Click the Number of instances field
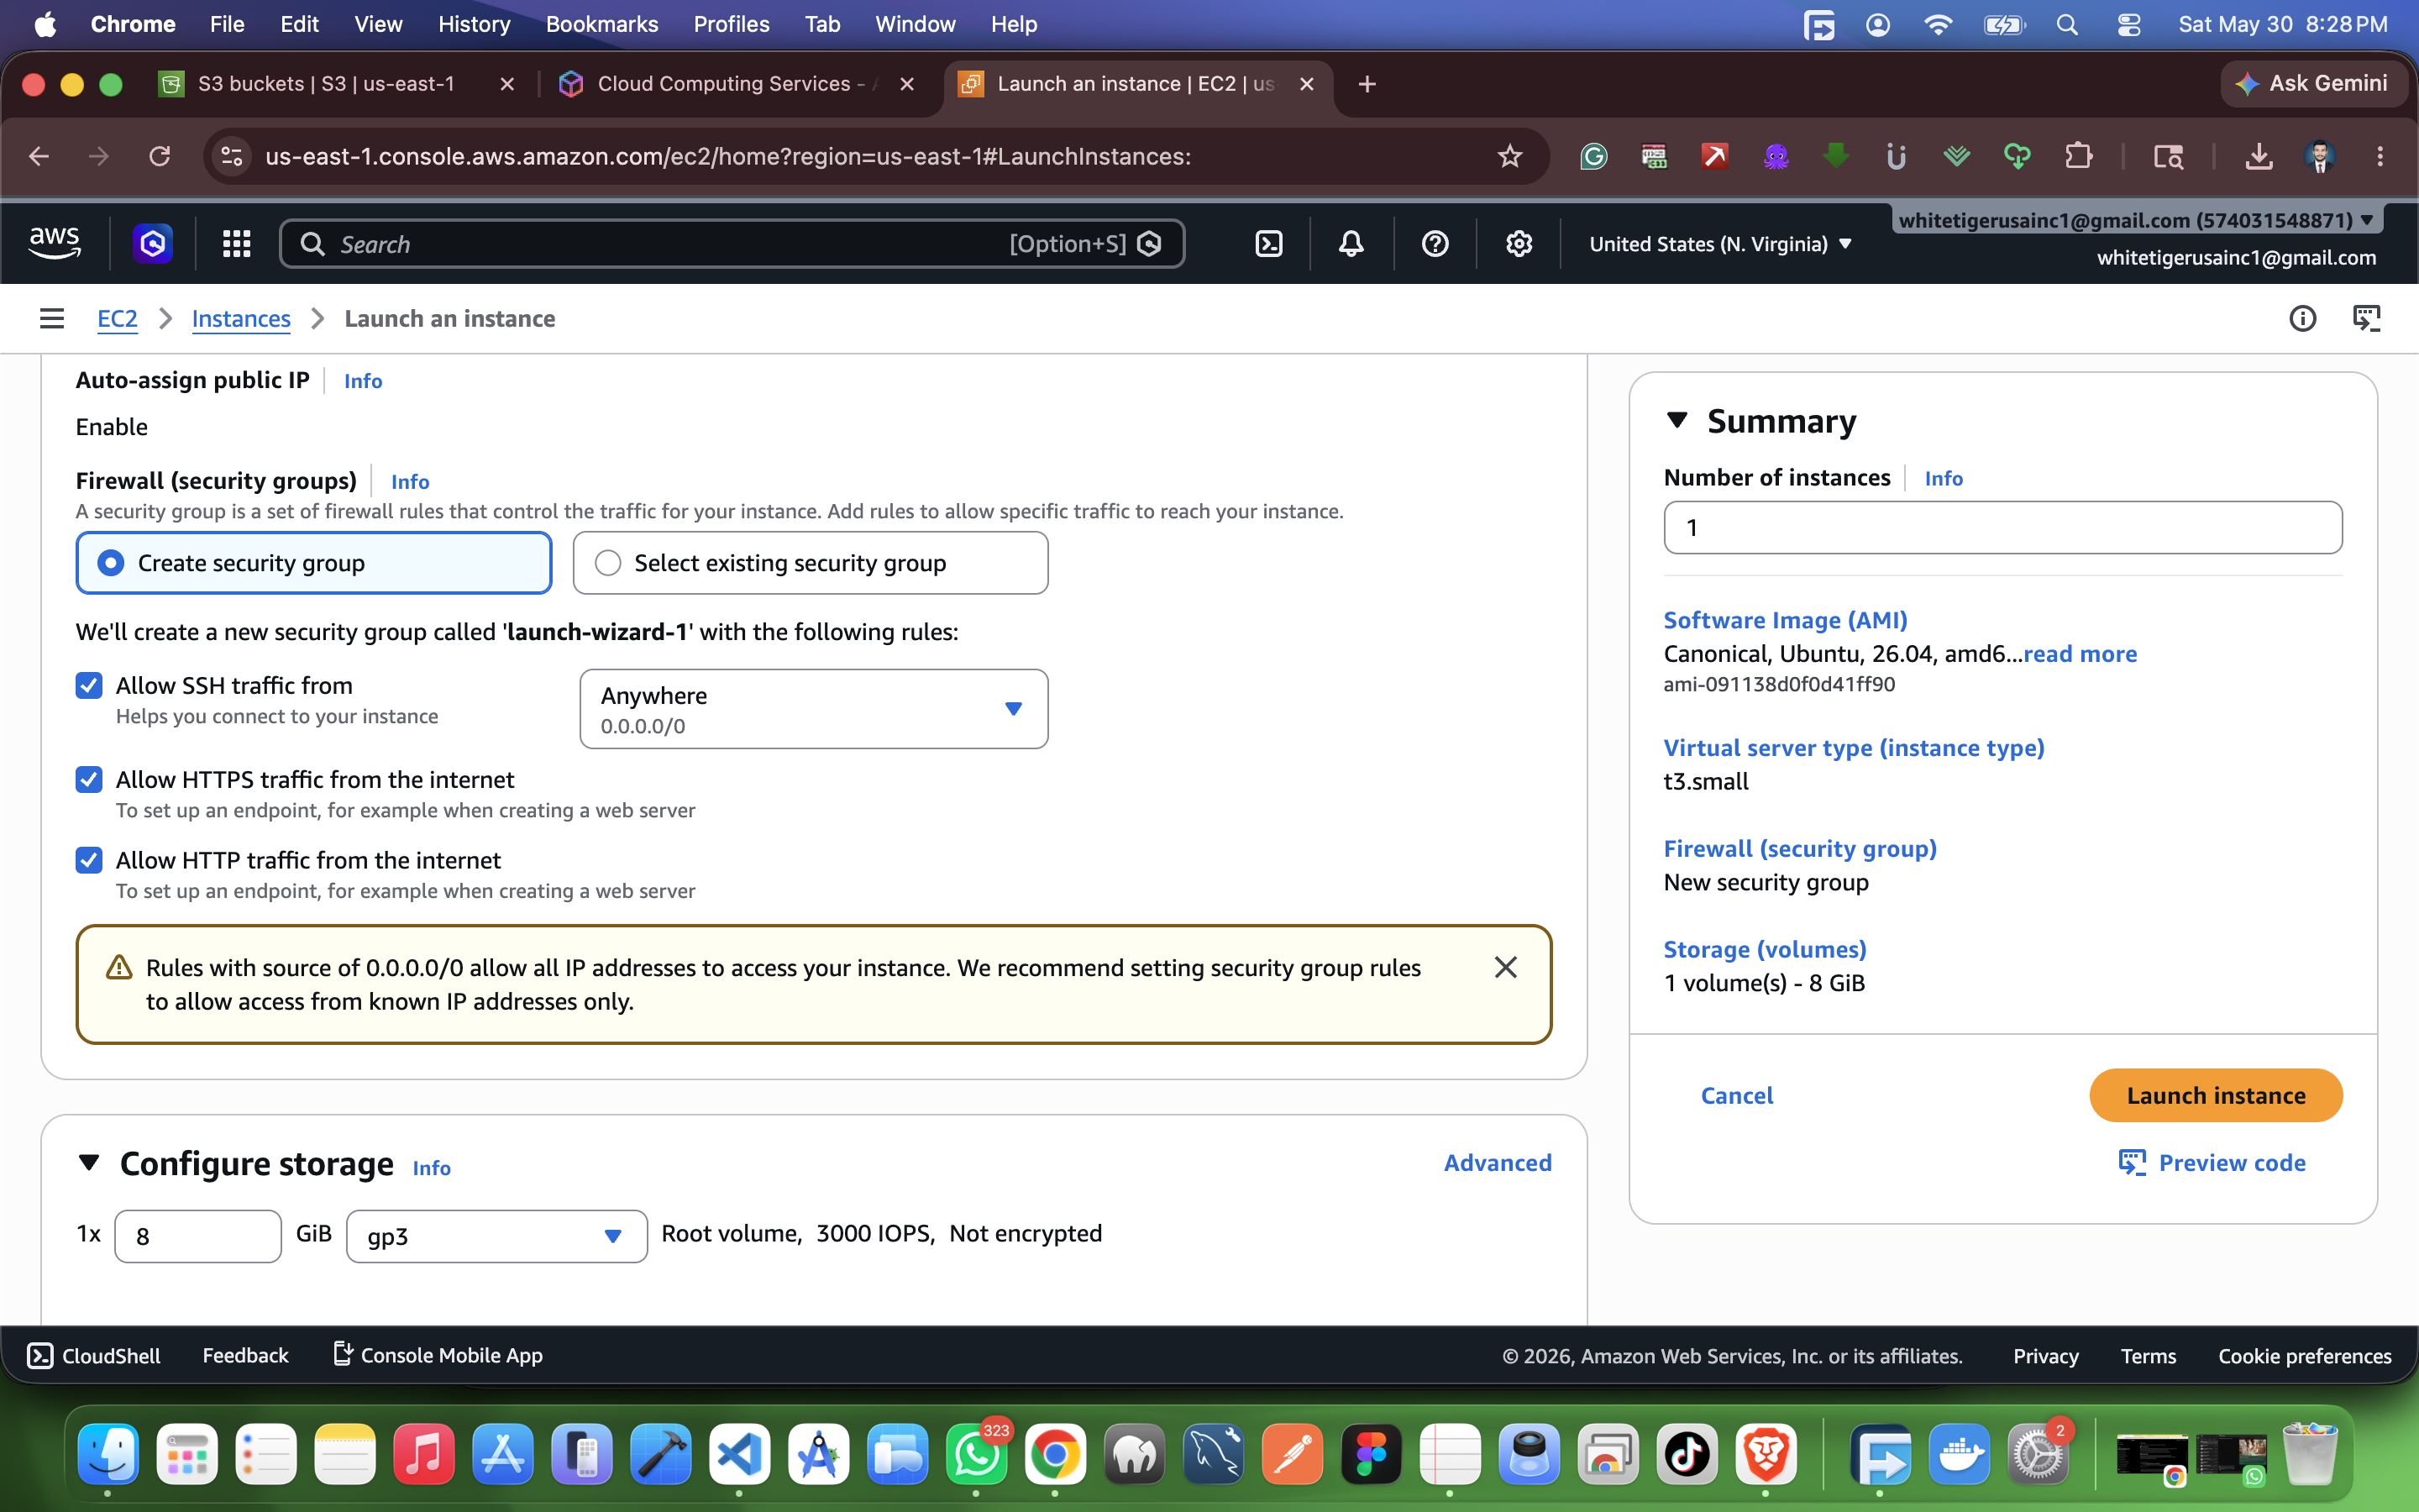The image size is (2419, 1512). (x=2002, y=527)
